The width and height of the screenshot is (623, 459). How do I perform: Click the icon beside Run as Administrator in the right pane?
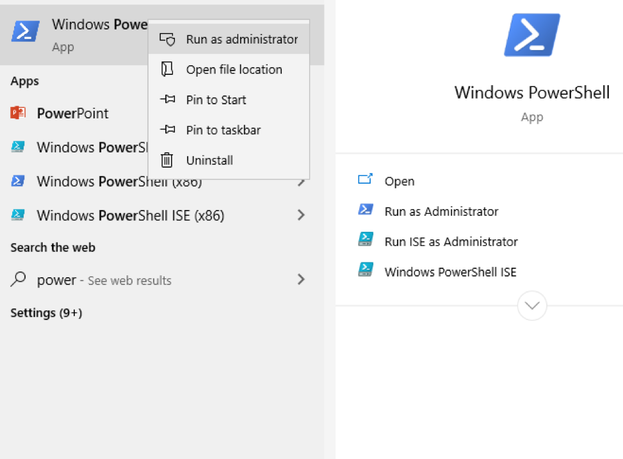tap(366, 209)
